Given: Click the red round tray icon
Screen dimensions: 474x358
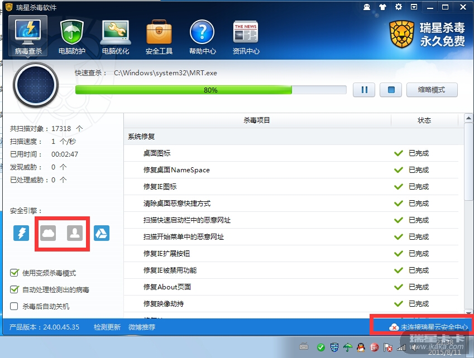Looking at the screenshot, I should pyautogui.click(x=375, y=347).
